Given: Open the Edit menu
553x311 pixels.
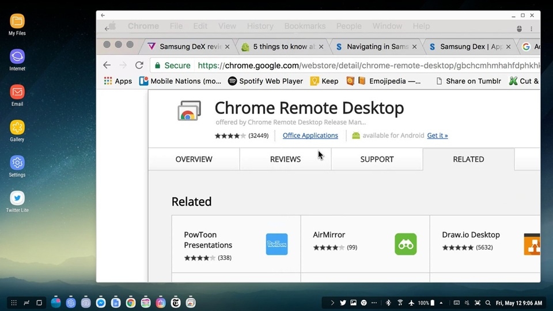Looking at the screenshot, I should [x=200, y=26].
